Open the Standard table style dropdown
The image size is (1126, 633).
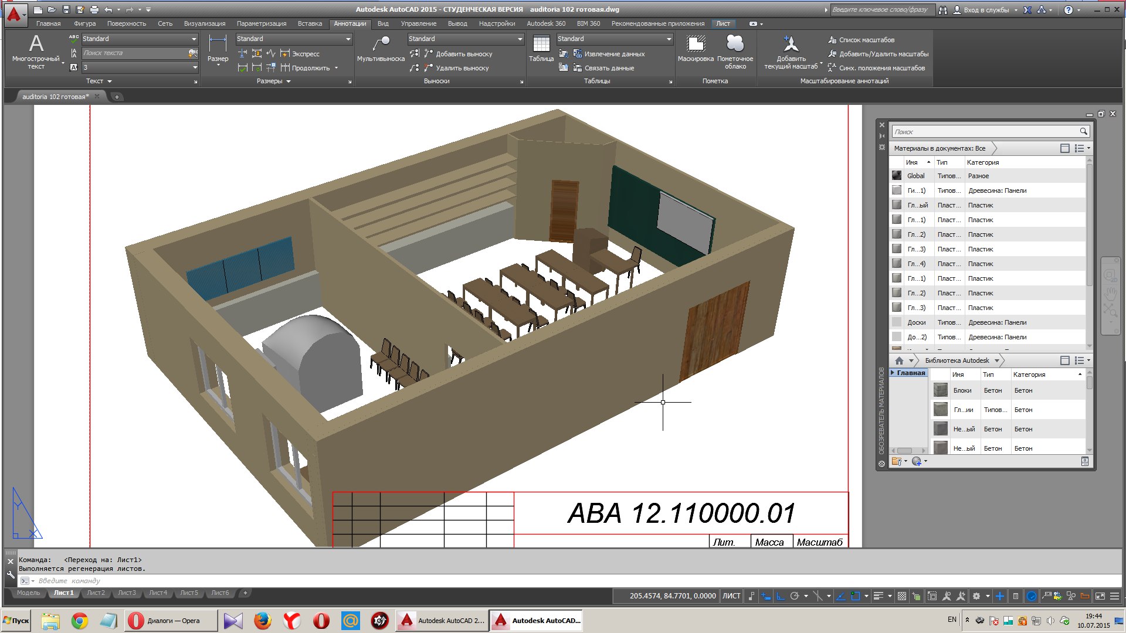click(669, 39)
